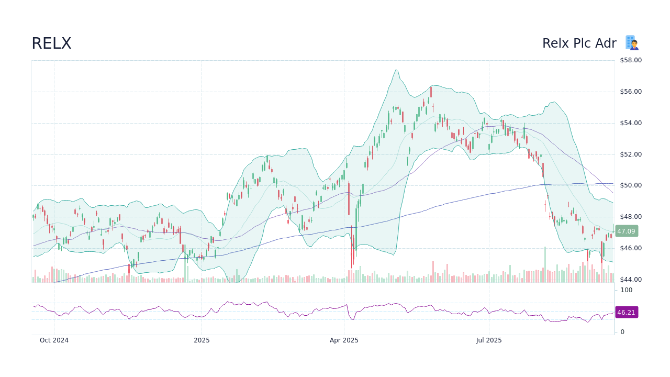Viewport: 670px width, 377px height.
Task: Click the 2025 year marker on the axis
Action: 201,340
